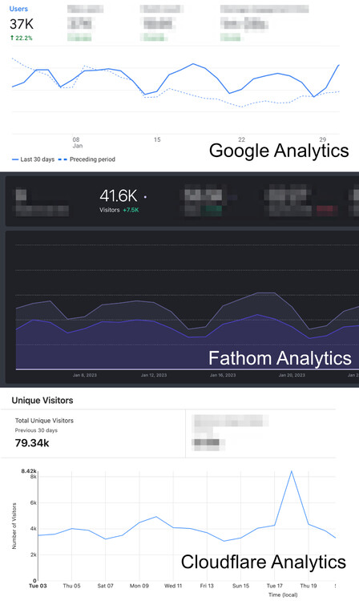Click the 22 date axis label

click(x=241, y=140)
